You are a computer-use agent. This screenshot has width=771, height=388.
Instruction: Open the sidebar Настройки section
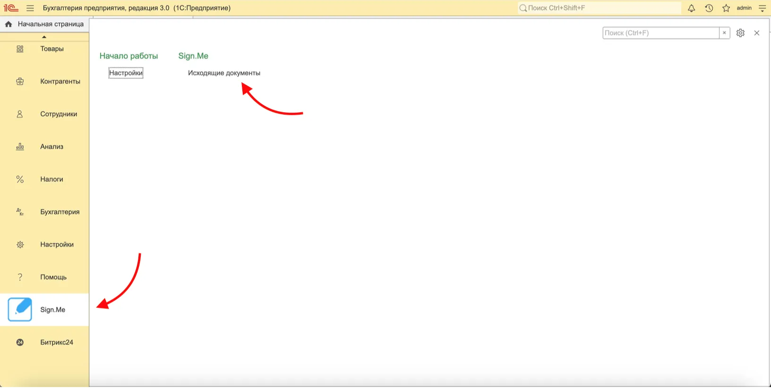pos(57,244)
